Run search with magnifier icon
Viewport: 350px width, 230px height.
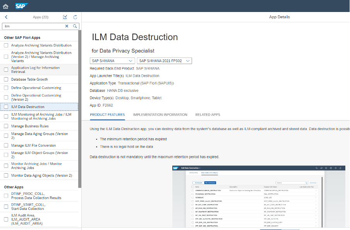click(75, 26)
